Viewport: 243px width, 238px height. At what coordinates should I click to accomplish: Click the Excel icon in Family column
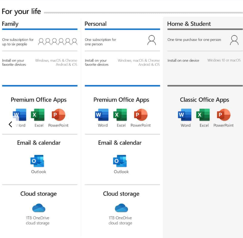[x=38, y=115]
